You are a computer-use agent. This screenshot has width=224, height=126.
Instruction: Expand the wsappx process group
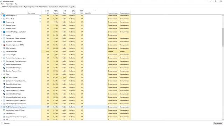click(1, 35)
